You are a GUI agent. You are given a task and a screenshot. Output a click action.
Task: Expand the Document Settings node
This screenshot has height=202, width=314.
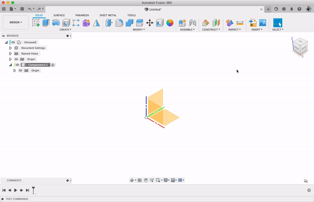(11, 48)
